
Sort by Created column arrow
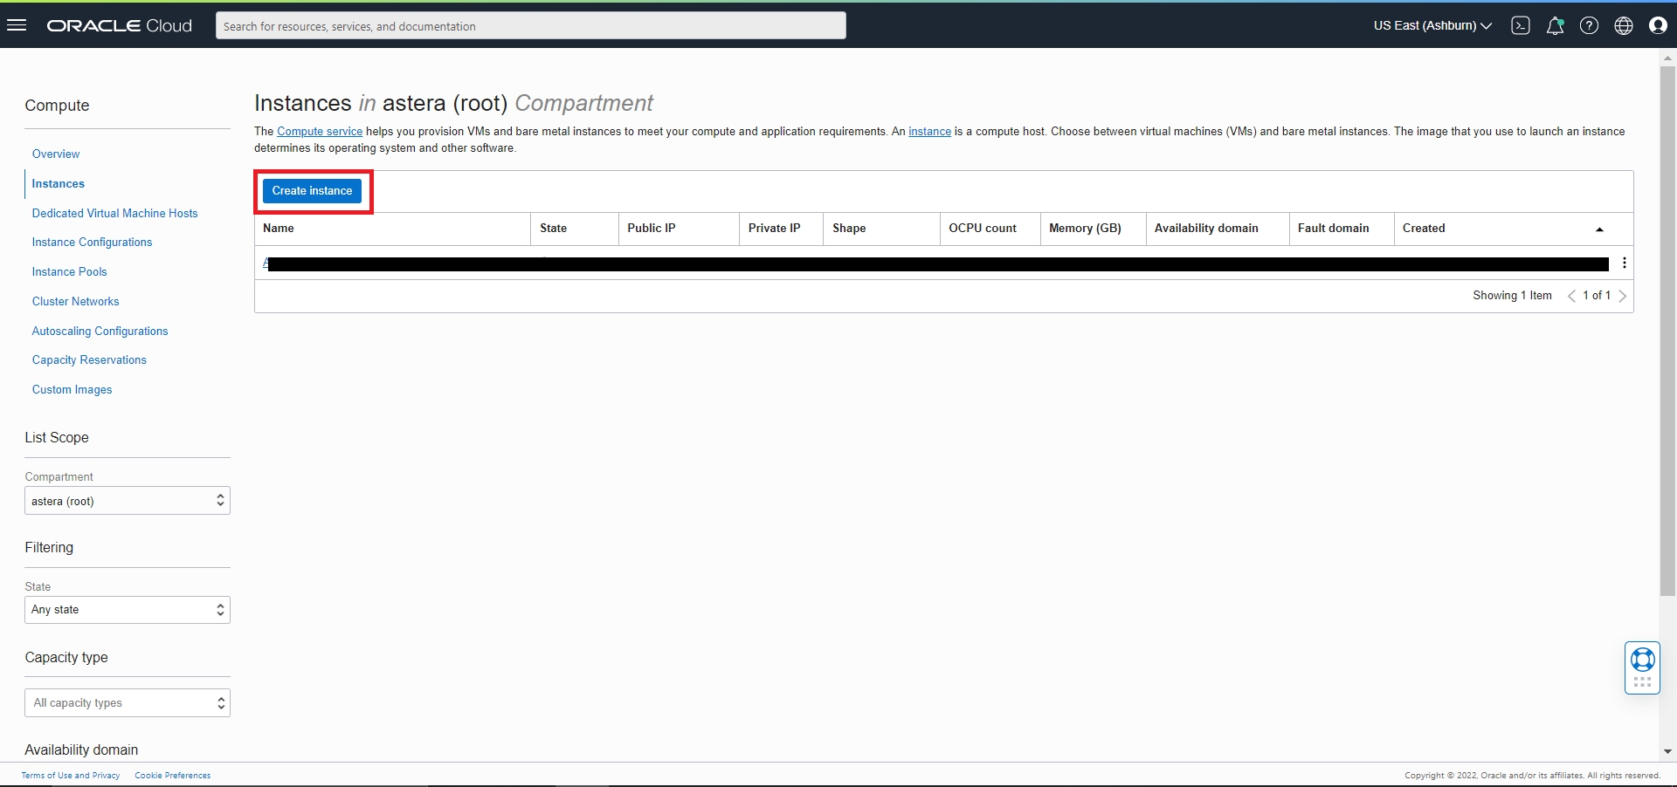coord(1599,229)
